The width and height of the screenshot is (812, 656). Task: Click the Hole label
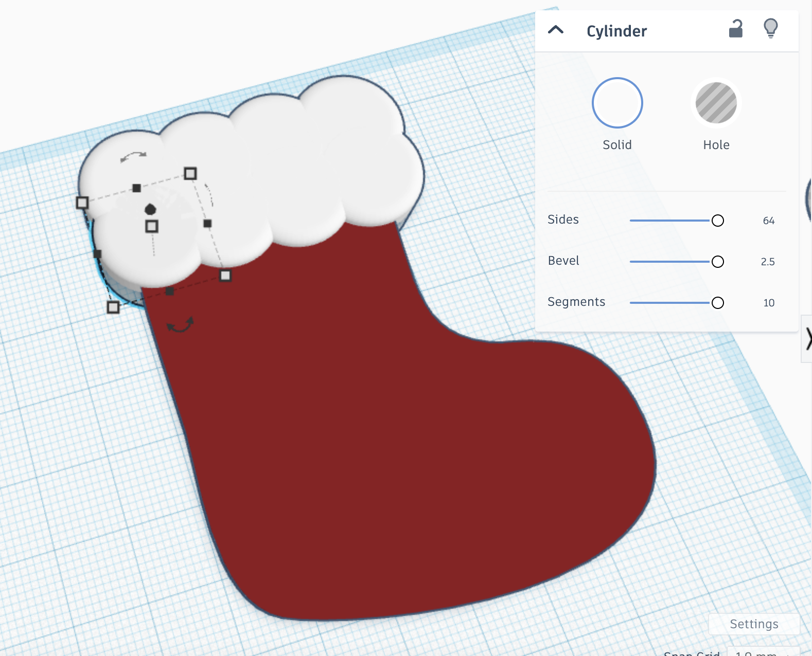click(716, 145)
